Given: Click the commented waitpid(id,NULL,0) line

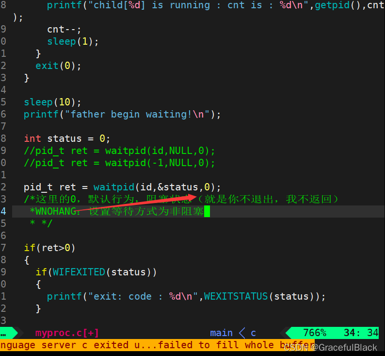Looking at the screenshot, I should click(119, 151).
